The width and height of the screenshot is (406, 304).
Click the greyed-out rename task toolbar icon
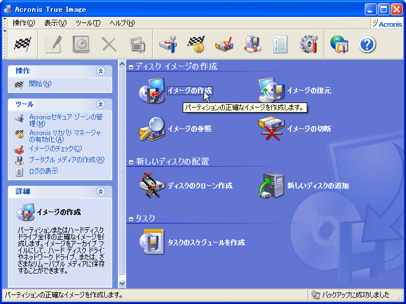tap(137, 45)
